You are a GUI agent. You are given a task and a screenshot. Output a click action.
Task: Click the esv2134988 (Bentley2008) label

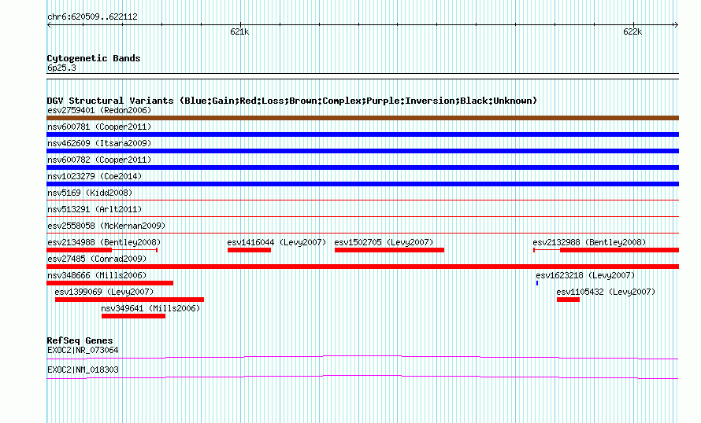click(104, 242)
